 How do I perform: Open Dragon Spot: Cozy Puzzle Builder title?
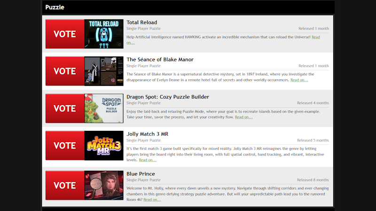click(x=168, y=97)
